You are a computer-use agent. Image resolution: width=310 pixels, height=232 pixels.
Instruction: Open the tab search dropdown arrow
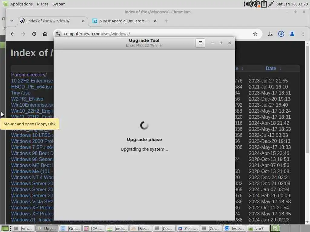point(12,21)
